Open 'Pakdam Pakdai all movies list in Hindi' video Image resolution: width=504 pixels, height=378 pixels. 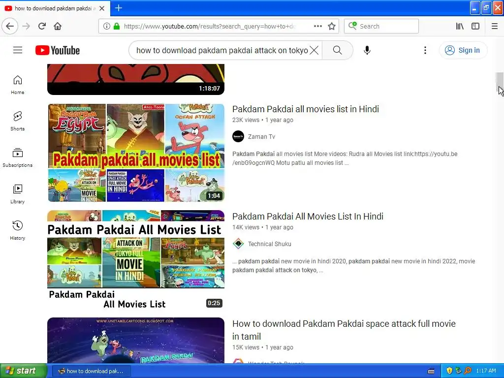click(305, 109)
